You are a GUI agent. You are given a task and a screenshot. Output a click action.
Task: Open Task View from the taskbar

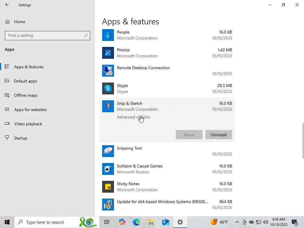click(107, 222)
